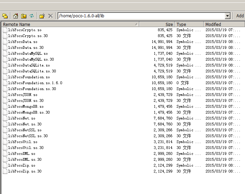Select file libPocoNet.so
This screenshot has height=194, width=245.
(21, 118)
